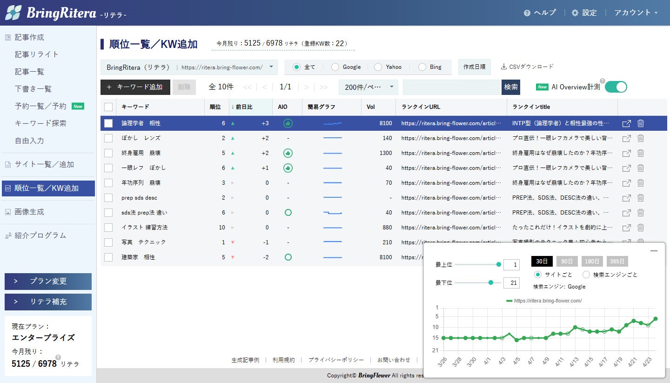
Task: Open the mini graph for sds法 prep法 違い
Action: point(332,213)
